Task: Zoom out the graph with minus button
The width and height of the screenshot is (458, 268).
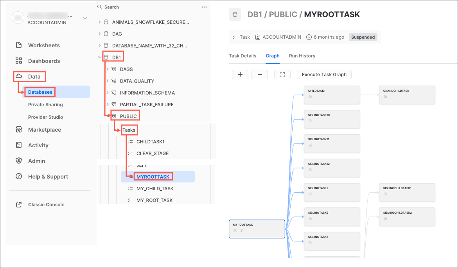Action: 259,75
